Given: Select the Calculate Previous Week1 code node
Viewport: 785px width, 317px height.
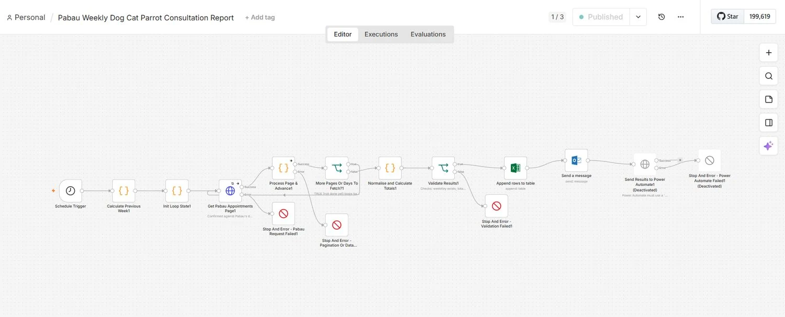Looking at the screenshot, I should pyautogui.click(x=124, y=191).
